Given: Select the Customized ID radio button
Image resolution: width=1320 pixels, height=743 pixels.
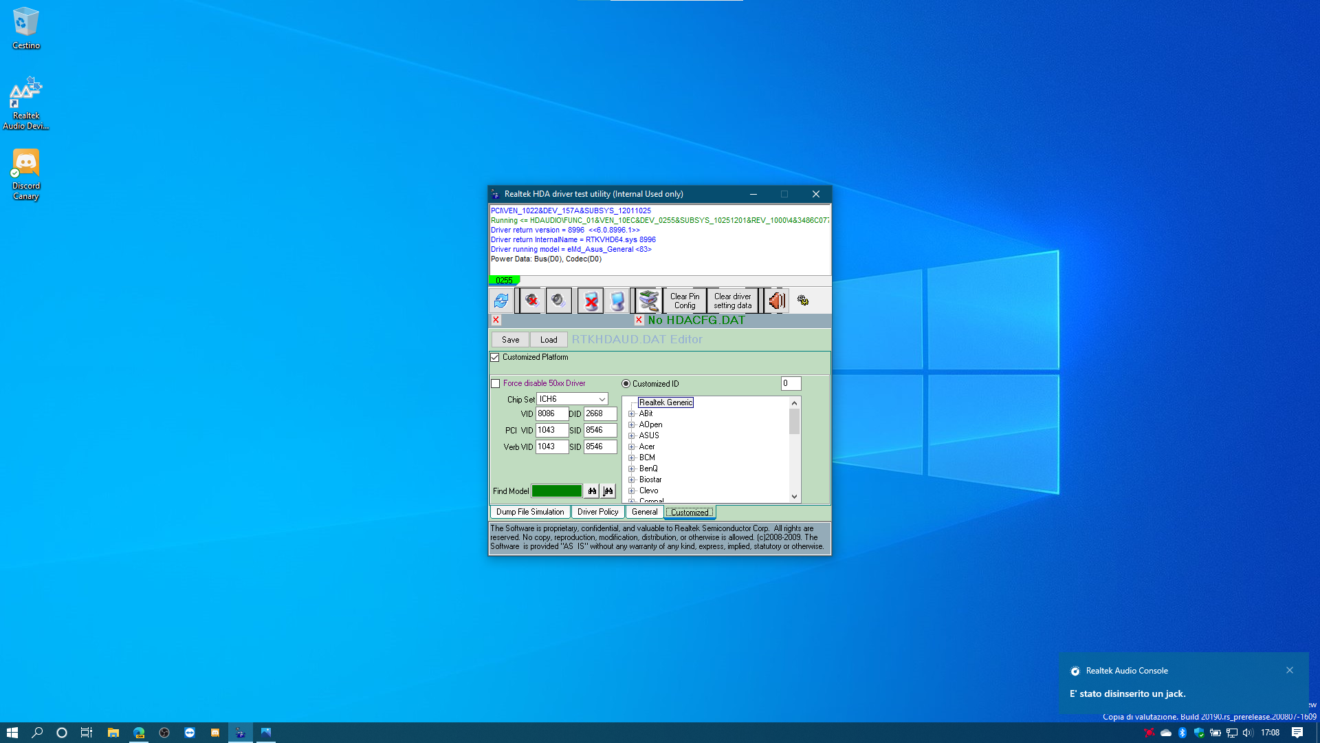Looking at the screenshot, I should [x=626, y=384].
